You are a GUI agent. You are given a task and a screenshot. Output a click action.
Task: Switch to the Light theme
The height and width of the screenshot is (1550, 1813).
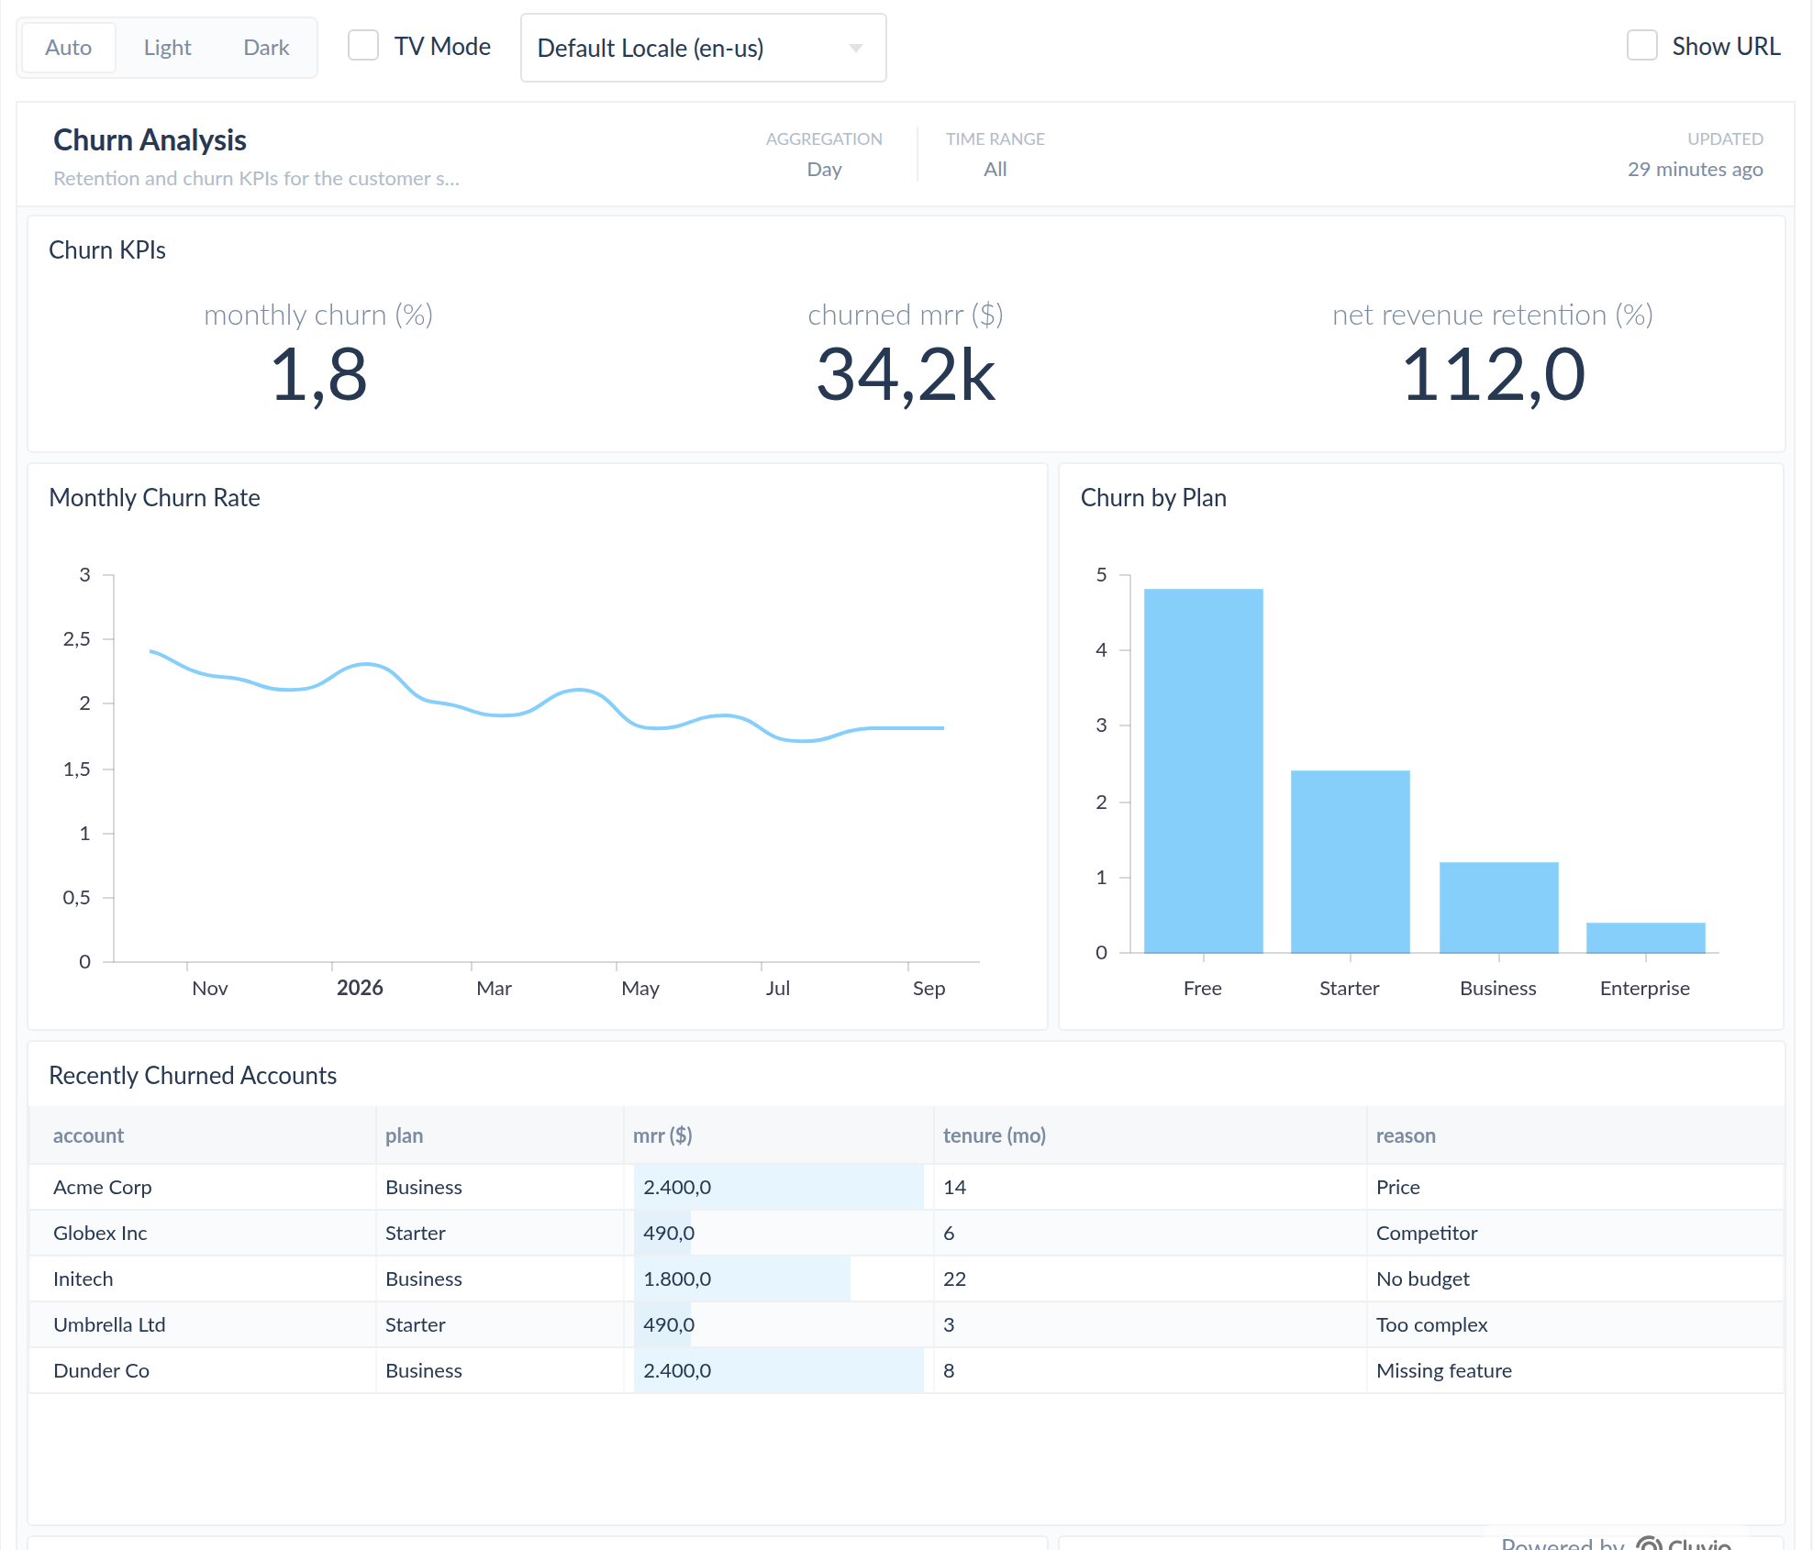[x=167, y=48]
